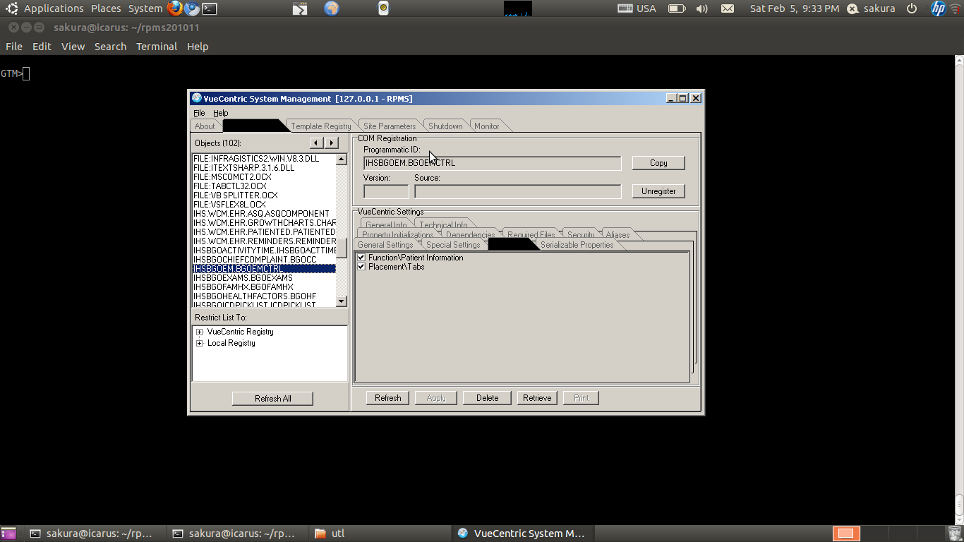
Task: Click the Delete button
Action: pyautogui.click(x=487, y=398)
